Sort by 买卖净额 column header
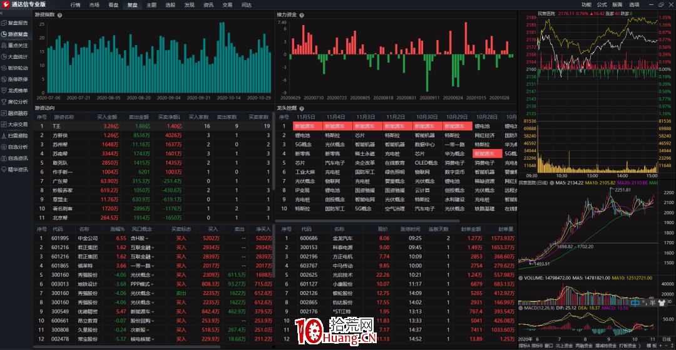The width and height of the screenshot is (676, 350). tap(170, 117)
